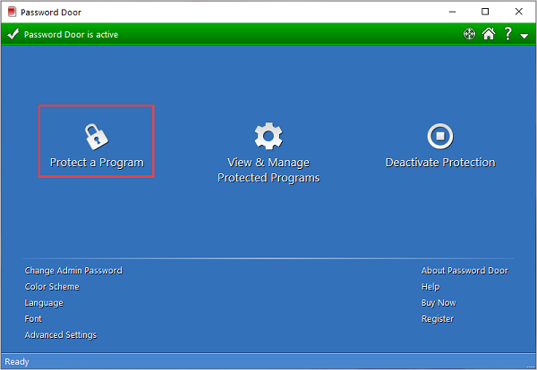Click the Protect a Program padlock icon
Screen dimensions: 537x370
pyautogui.click(x=96, y=136)
